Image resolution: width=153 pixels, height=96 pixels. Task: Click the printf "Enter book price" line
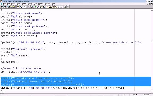25,26
